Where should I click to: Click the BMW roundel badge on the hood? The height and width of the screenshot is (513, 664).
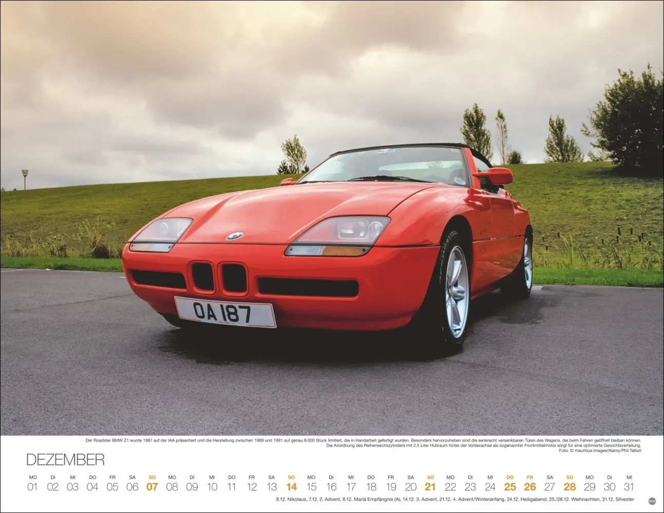(234, 236)
